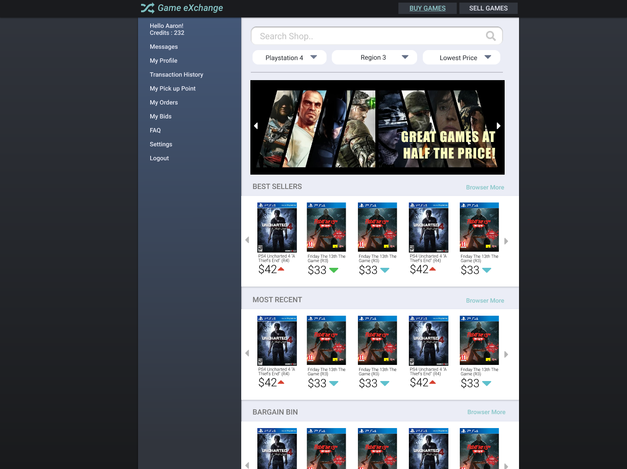
Task: Click red price-up arrow on first Most Recent Uncharted
Action: click(x=281, y=382)
